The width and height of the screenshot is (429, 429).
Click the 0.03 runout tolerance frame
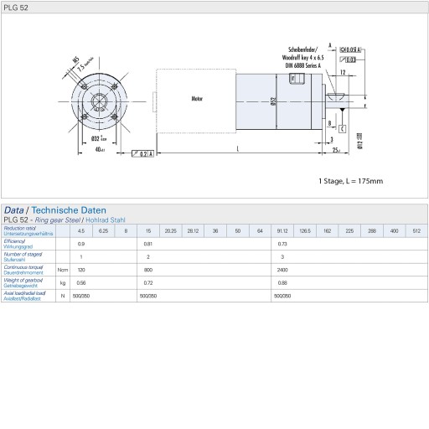pyautogui.click(x=348, y=59)
